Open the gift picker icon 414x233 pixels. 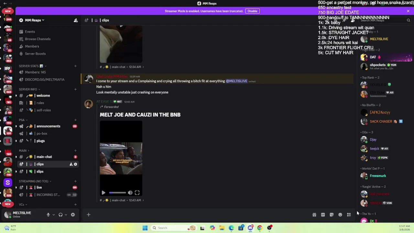pyautogui.click(x=314, y=215)
